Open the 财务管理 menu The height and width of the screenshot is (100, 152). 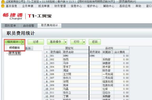60,6
